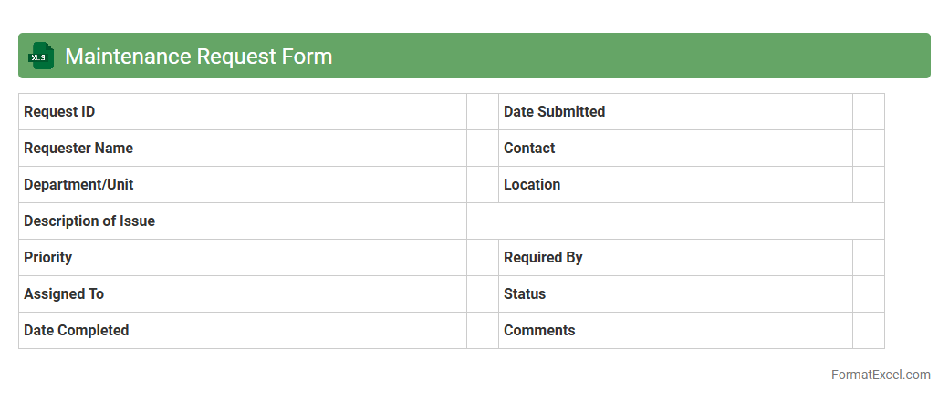Open the FormatExcel.com link
This screenshot has width=949, height=401.
(x=881, y=375)
